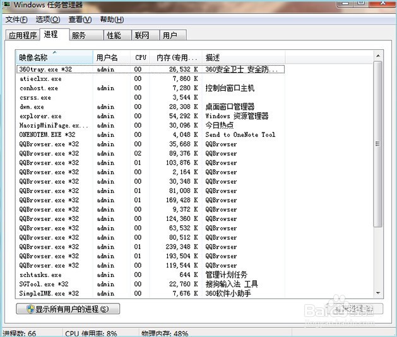
Task: Sort by 映像名称 column header
Action: point(55,57)
